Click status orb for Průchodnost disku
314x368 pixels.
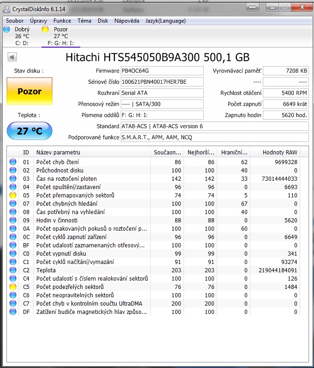[13, 170]
